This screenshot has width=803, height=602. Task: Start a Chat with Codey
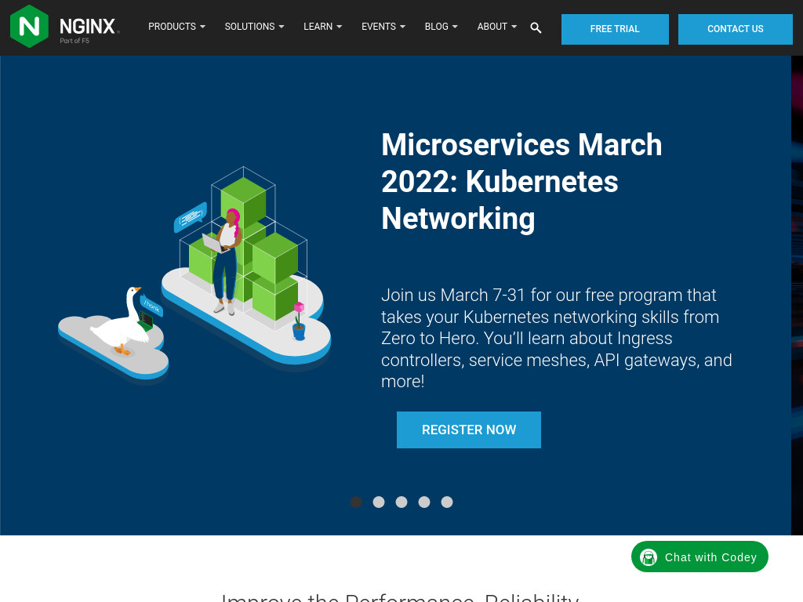point(699,557)
